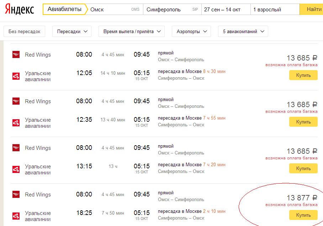Click Red Wings logo in 18:25 return offer
The image size is (323, 226).
coord(16,194)
